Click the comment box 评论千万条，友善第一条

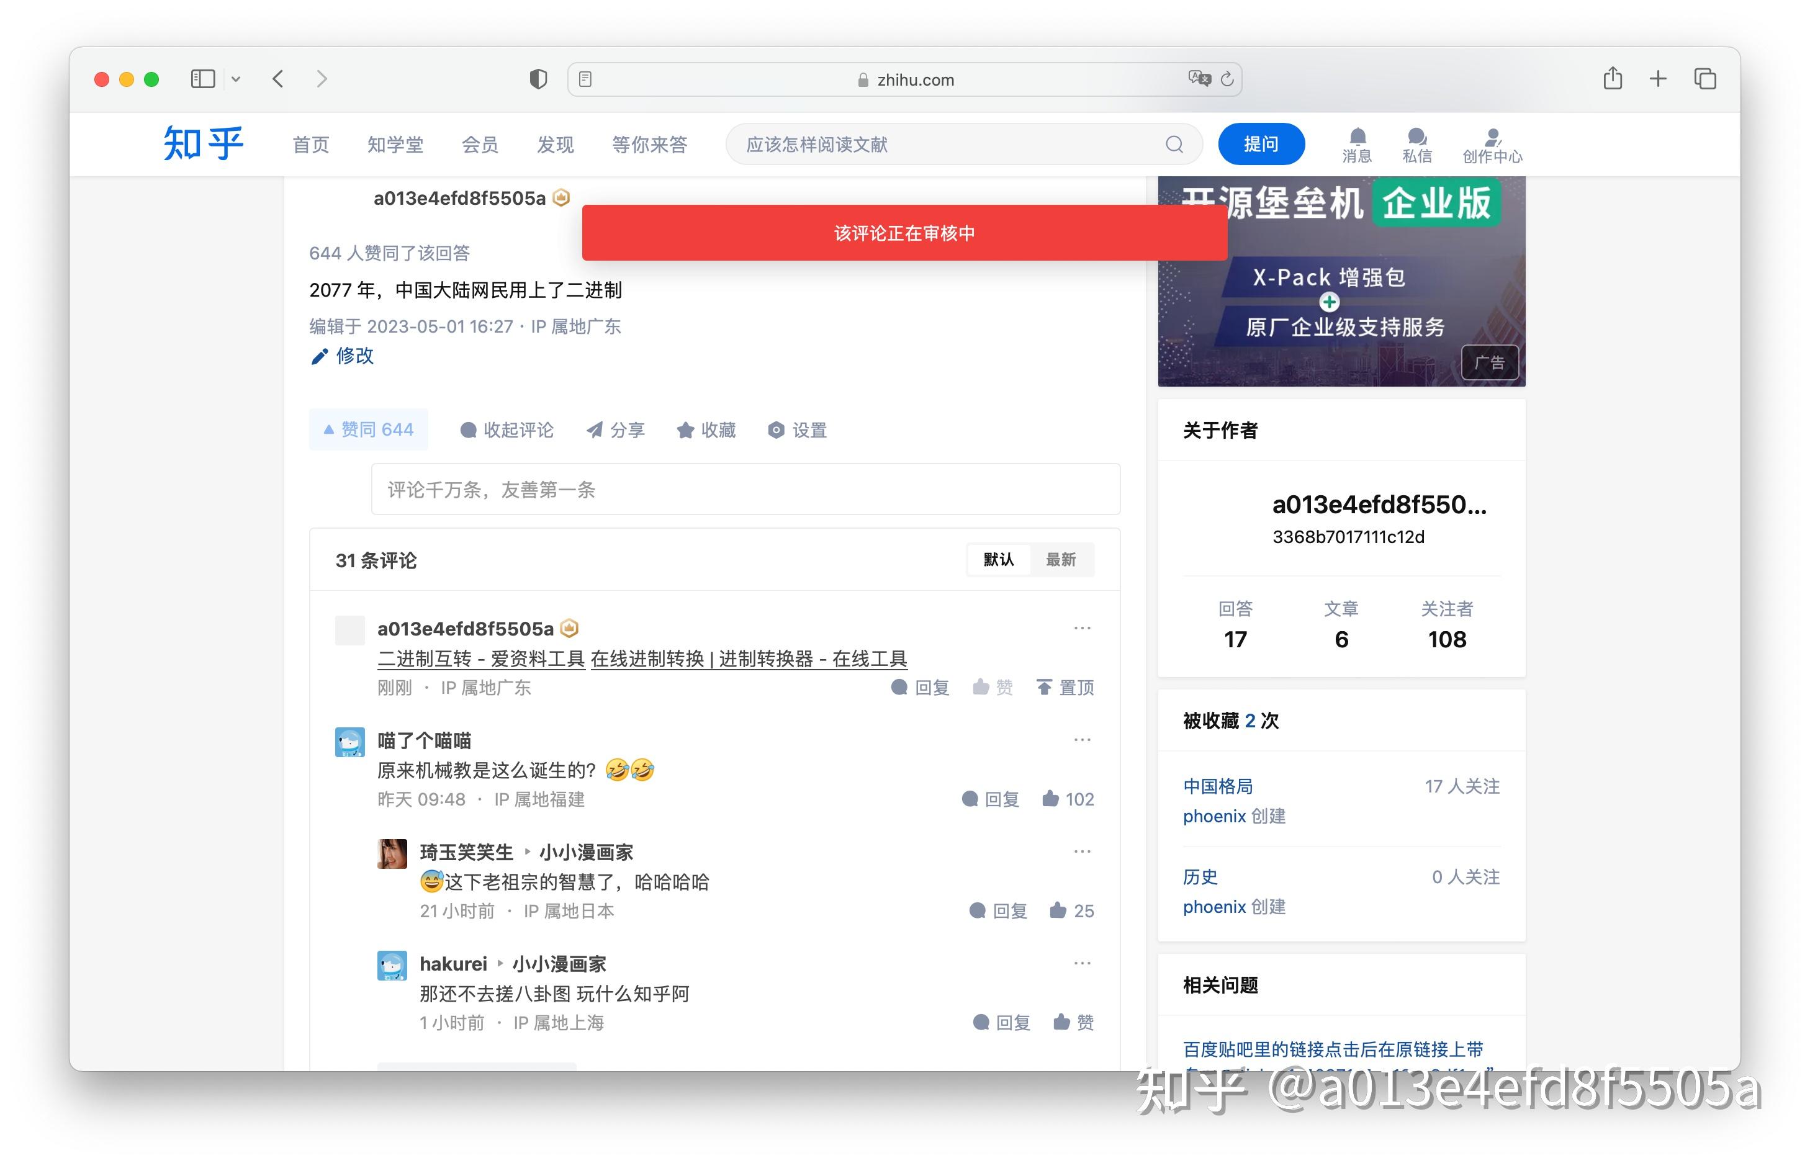[x=745, y=490]
